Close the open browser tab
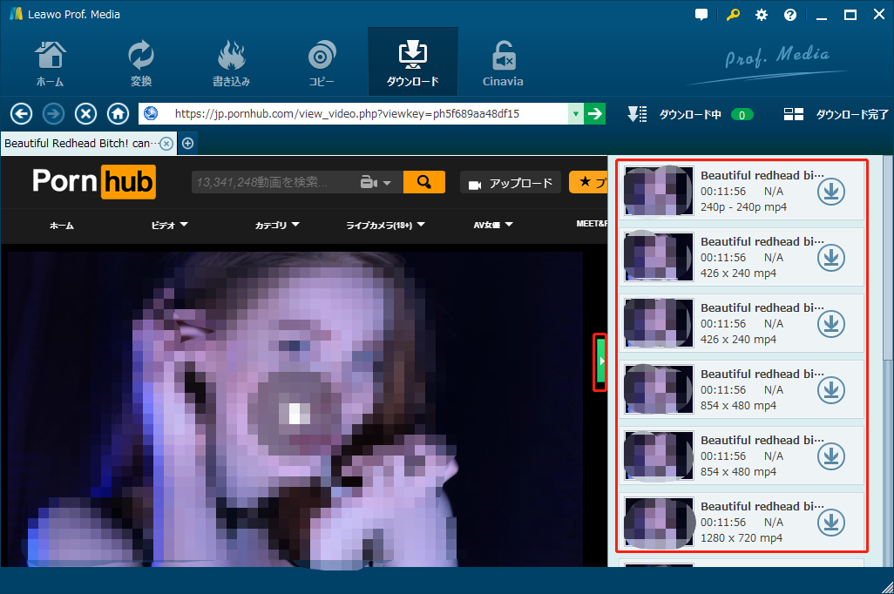Image resolution: width=894 pixels, height=594 pixels. coord(166,144)
